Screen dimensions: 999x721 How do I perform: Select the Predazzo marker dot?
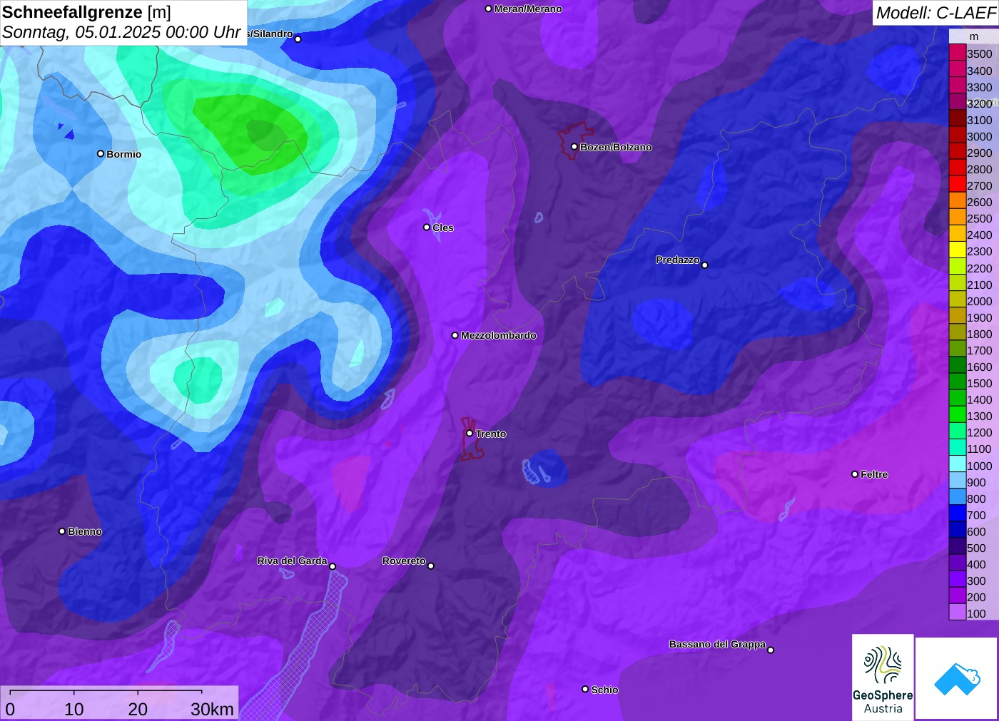point(705,265)
